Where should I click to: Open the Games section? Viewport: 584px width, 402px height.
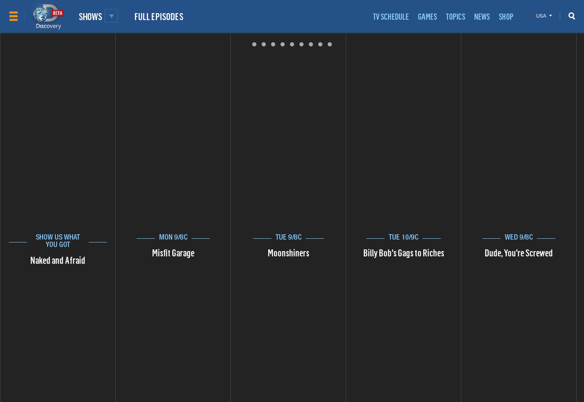[427, 16]
